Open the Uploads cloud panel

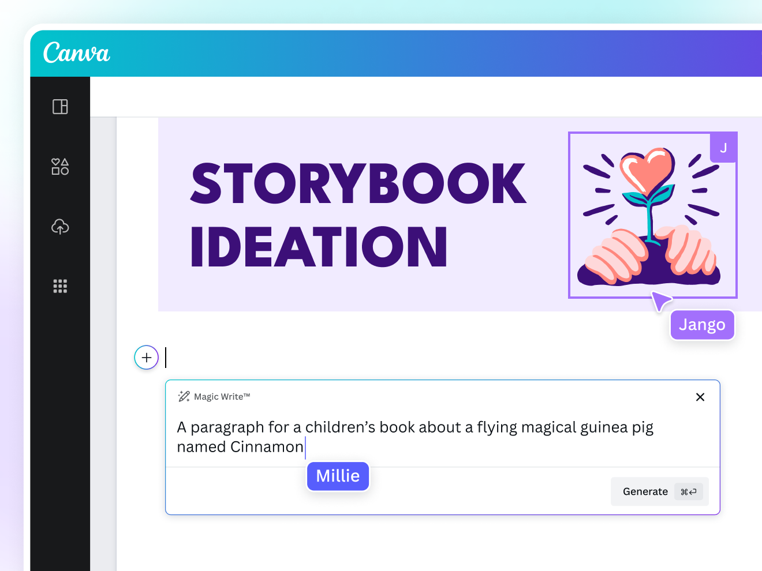point(60,227)
